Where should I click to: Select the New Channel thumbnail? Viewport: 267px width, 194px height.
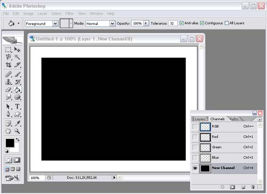point(205,168)
